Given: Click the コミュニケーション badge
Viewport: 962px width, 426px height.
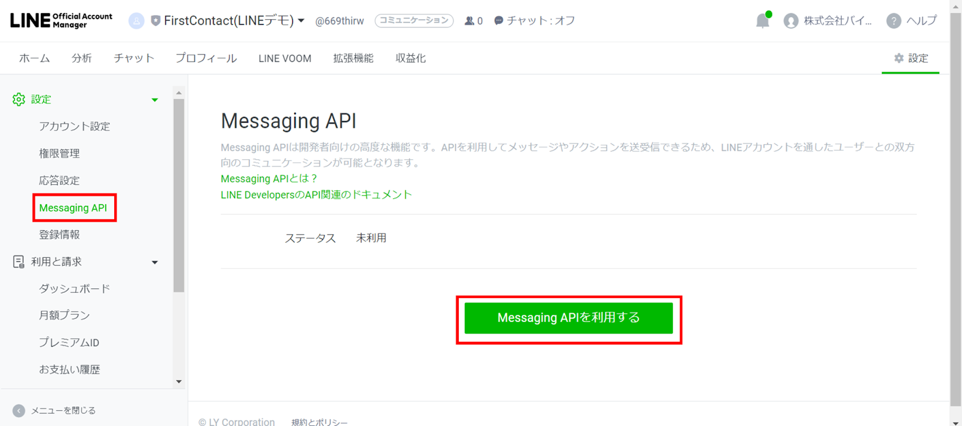Looking at the screenshot, I should tap(414, 20).
